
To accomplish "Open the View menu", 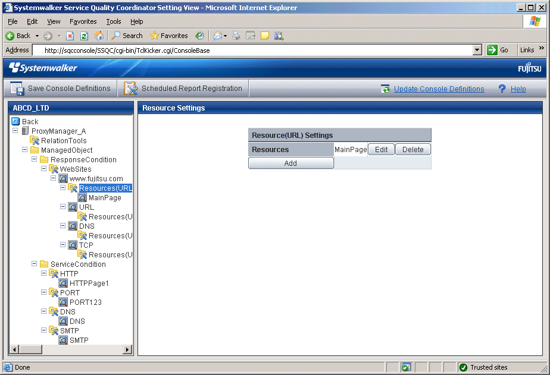I will tap(54, 21).
